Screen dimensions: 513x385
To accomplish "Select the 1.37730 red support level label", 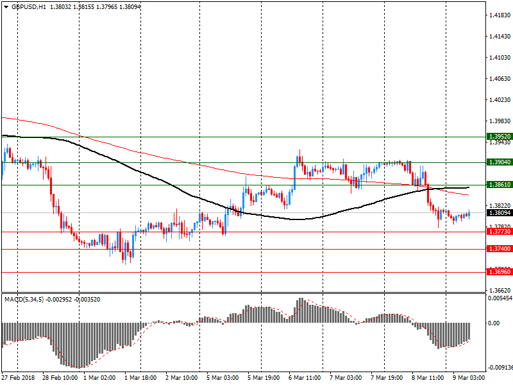I will 500,232.
